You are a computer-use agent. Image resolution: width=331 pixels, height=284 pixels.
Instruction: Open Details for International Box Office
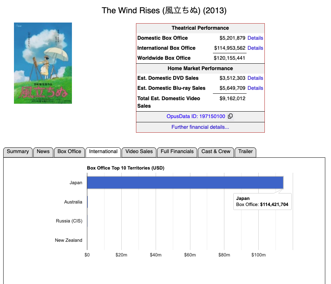tap(255, 48)
